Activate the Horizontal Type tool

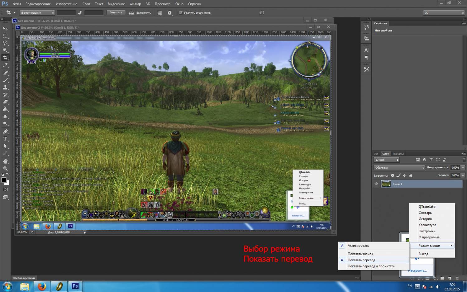click(5, 139)
